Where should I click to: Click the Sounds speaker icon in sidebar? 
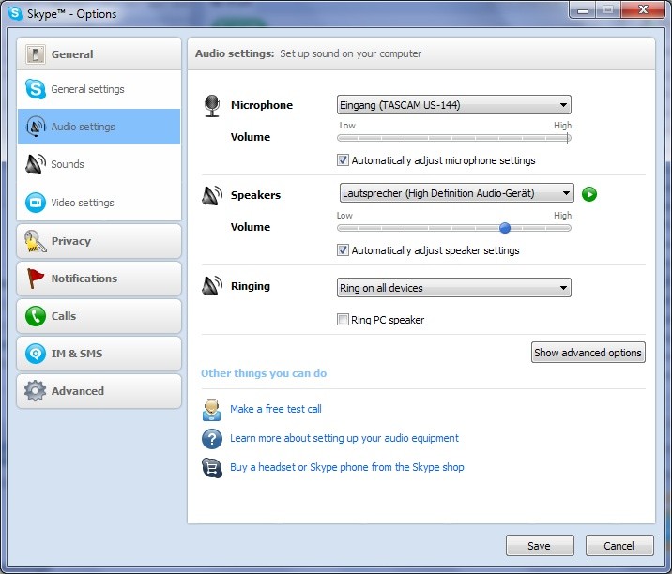pyautogui.click(x=36, y=163)
